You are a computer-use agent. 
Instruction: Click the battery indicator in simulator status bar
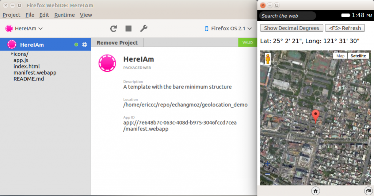pyautogui.click(x=346, y=15)
